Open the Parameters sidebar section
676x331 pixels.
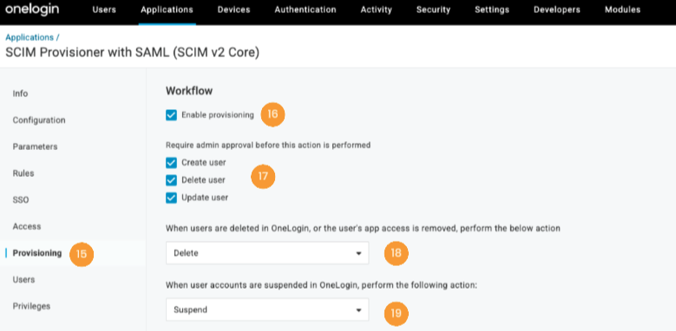coord(35,146)
